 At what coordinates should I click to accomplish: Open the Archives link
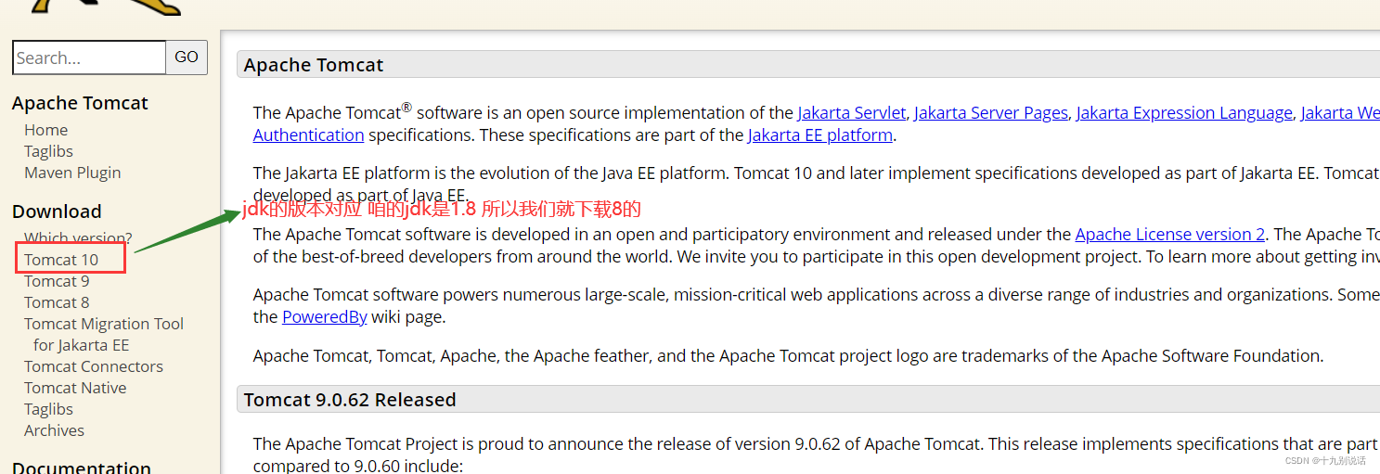pos(54,430)
